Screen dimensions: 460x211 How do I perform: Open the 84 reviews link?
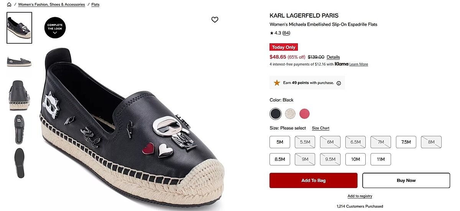286,33
